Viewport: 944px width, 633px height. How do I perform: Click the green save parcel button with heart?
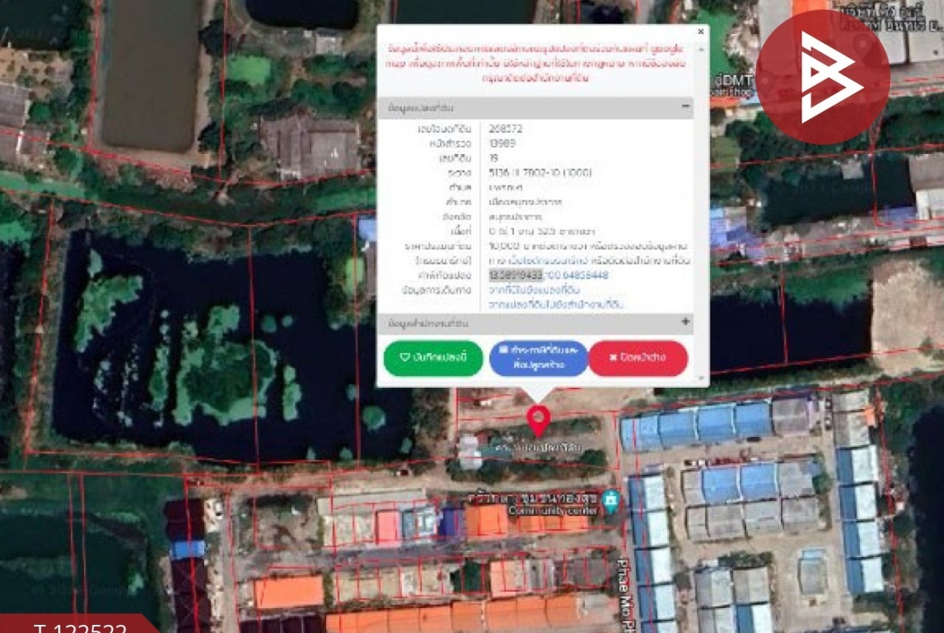[x=432, y=358]
